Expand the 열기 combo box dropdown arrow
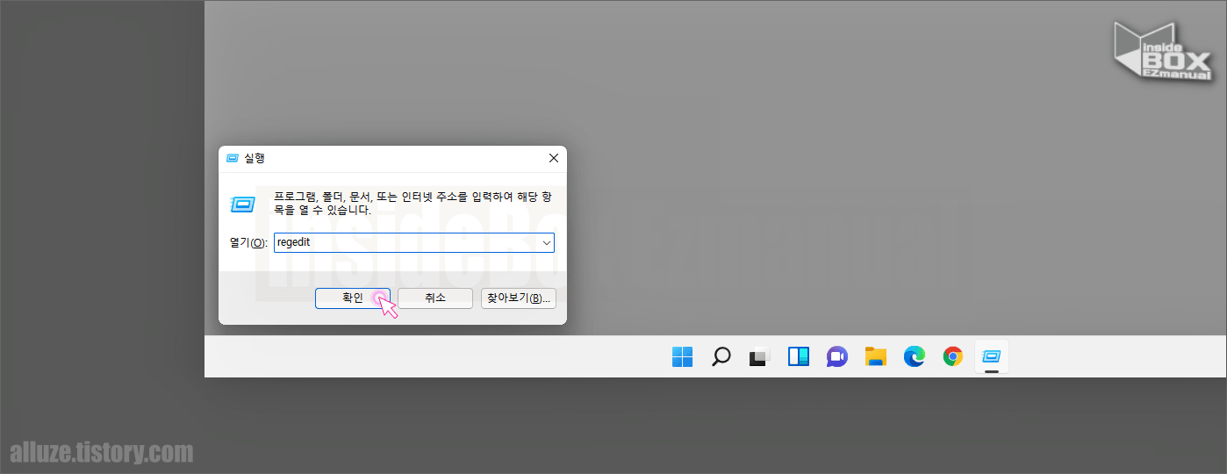 point(546,242)
